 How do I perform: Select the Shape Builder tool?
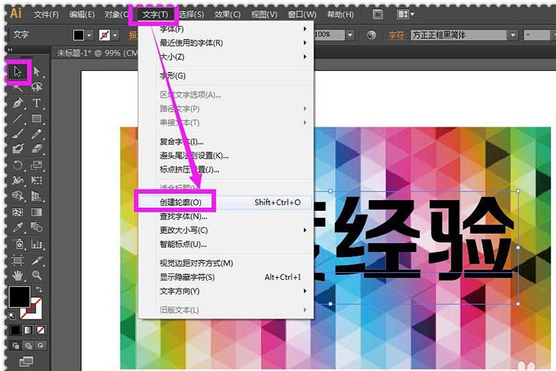(18, 196)
